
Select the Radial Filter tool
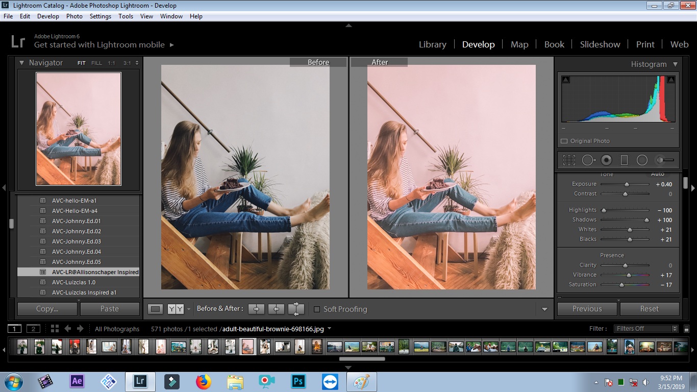point(642,160)
